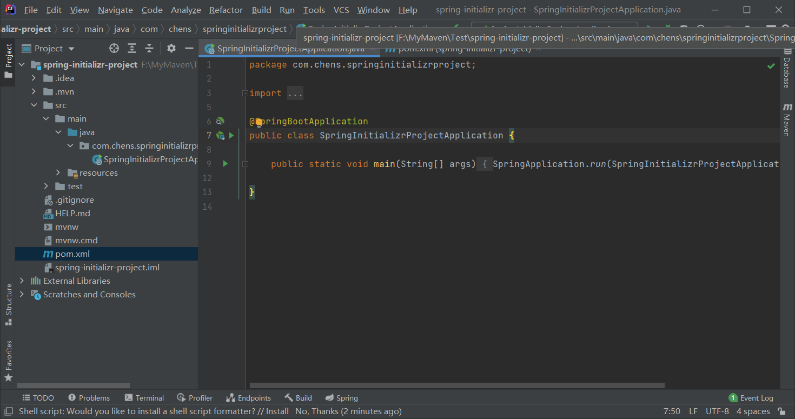This screenshot has width=795, height=419.
Task: Open the TODO tool window
Action: click(x=38, y=398)
